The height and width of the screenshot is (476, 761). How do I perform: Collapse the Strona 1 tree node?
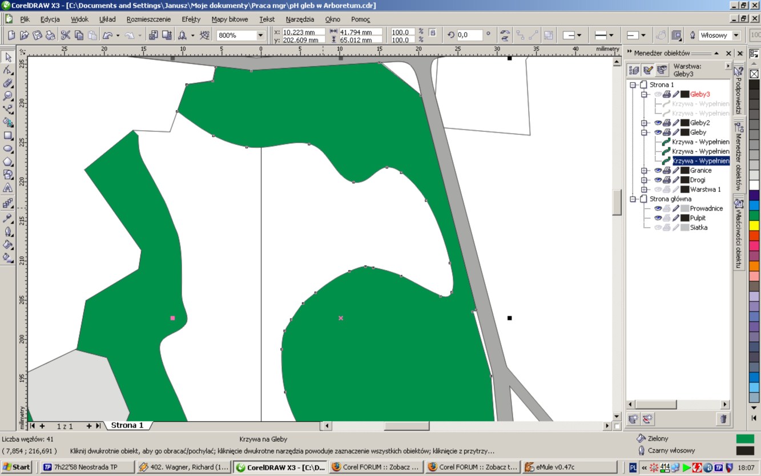point(633,84)
